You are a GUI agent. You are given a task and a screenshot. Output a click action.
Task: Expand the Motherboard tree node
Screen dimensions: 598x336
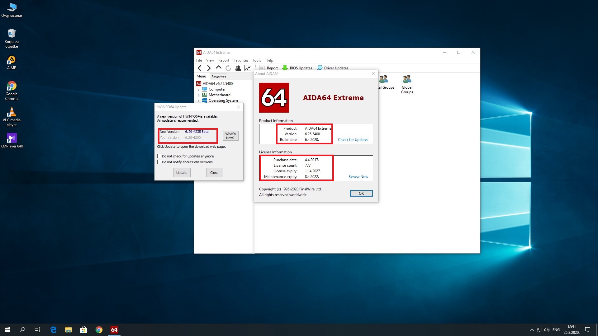[199, 95]
